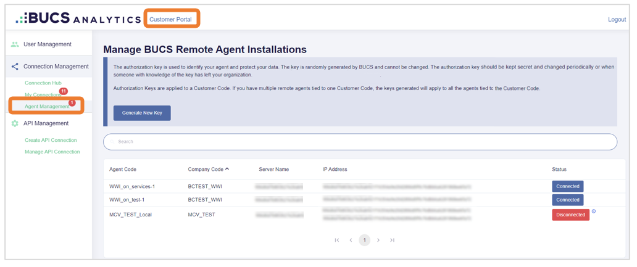Click the API Management gear icon
The width and height of the screenshot is (637, 267).
15,123
